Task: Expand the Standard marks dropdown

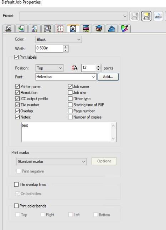Action: (51, 162)
